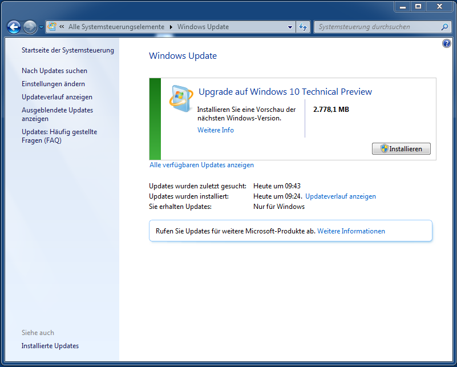Viewport: 457px width, 367px height.
Task: Close the Windows Update window
Action: (x=439, y=6)
